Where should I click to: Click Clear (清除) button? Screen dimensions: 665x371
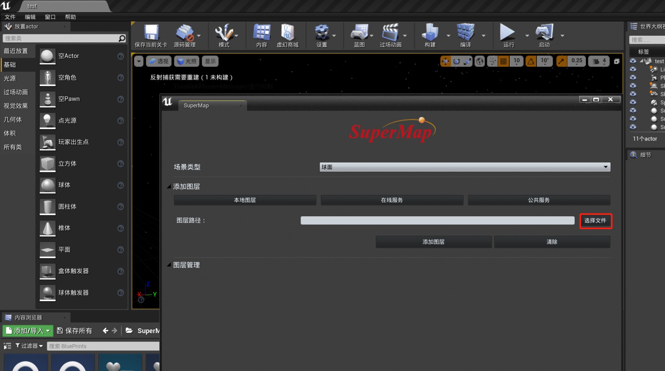point(552,242)
